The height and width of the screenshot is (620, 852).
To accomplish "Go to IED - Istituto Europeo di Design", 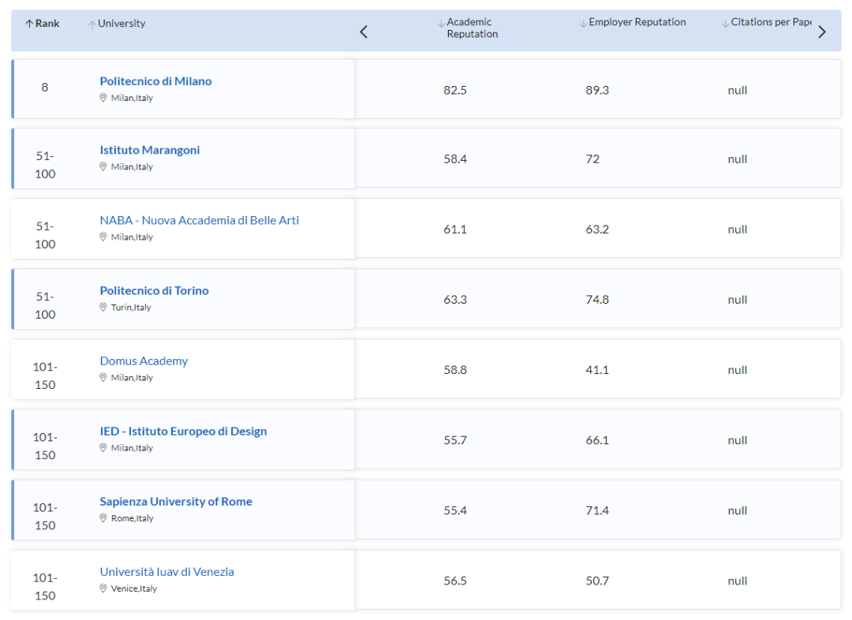I will point(183,431).
